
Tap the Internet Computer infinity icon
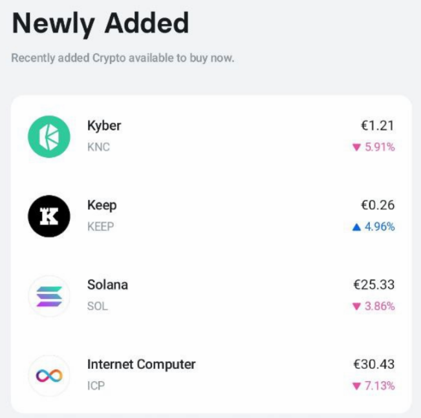(49, 375)
